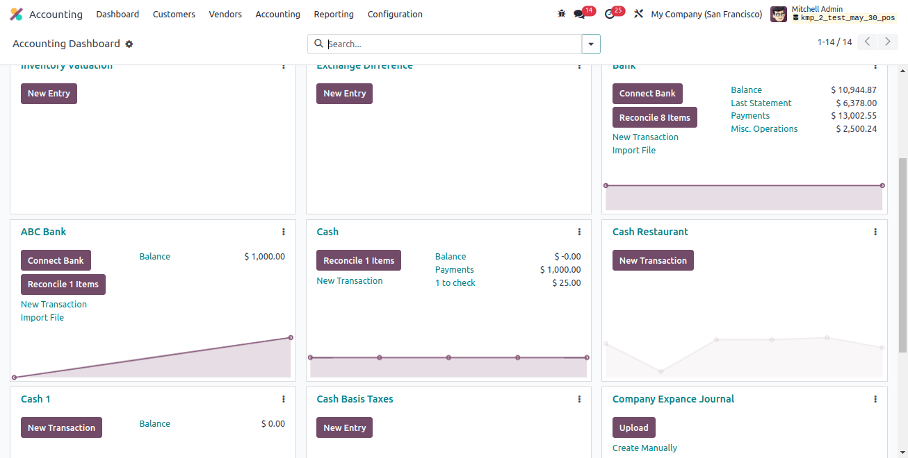Viewport: 908px width, 458px height.
Task: Open the debug bug icon menu
Action: pos(562,14)
